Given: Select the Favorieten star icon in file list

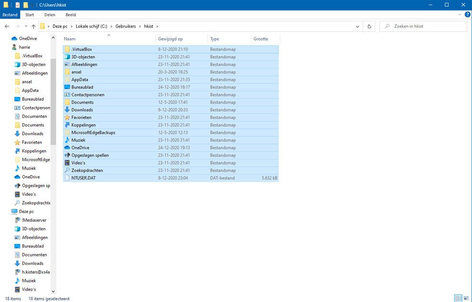Looking at the screenshot, I should (x=67, y=117).
